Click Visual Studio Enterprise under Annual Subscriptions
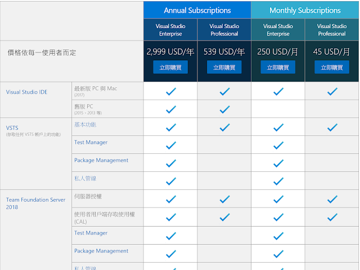 (x=170, y=30)
